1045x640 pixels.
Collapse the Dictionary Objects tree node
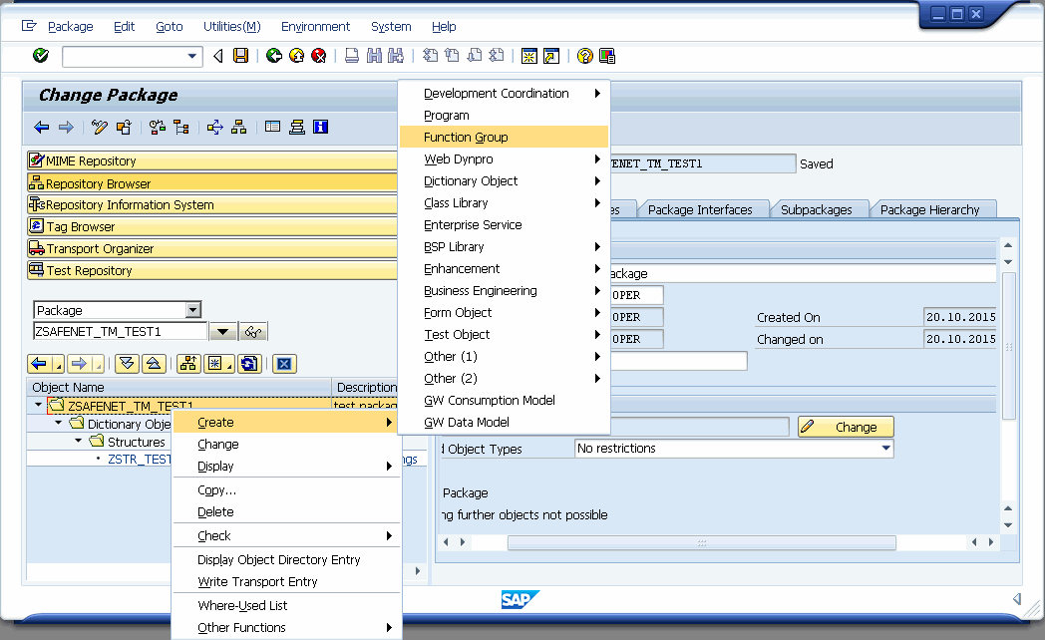pos(58,423)
